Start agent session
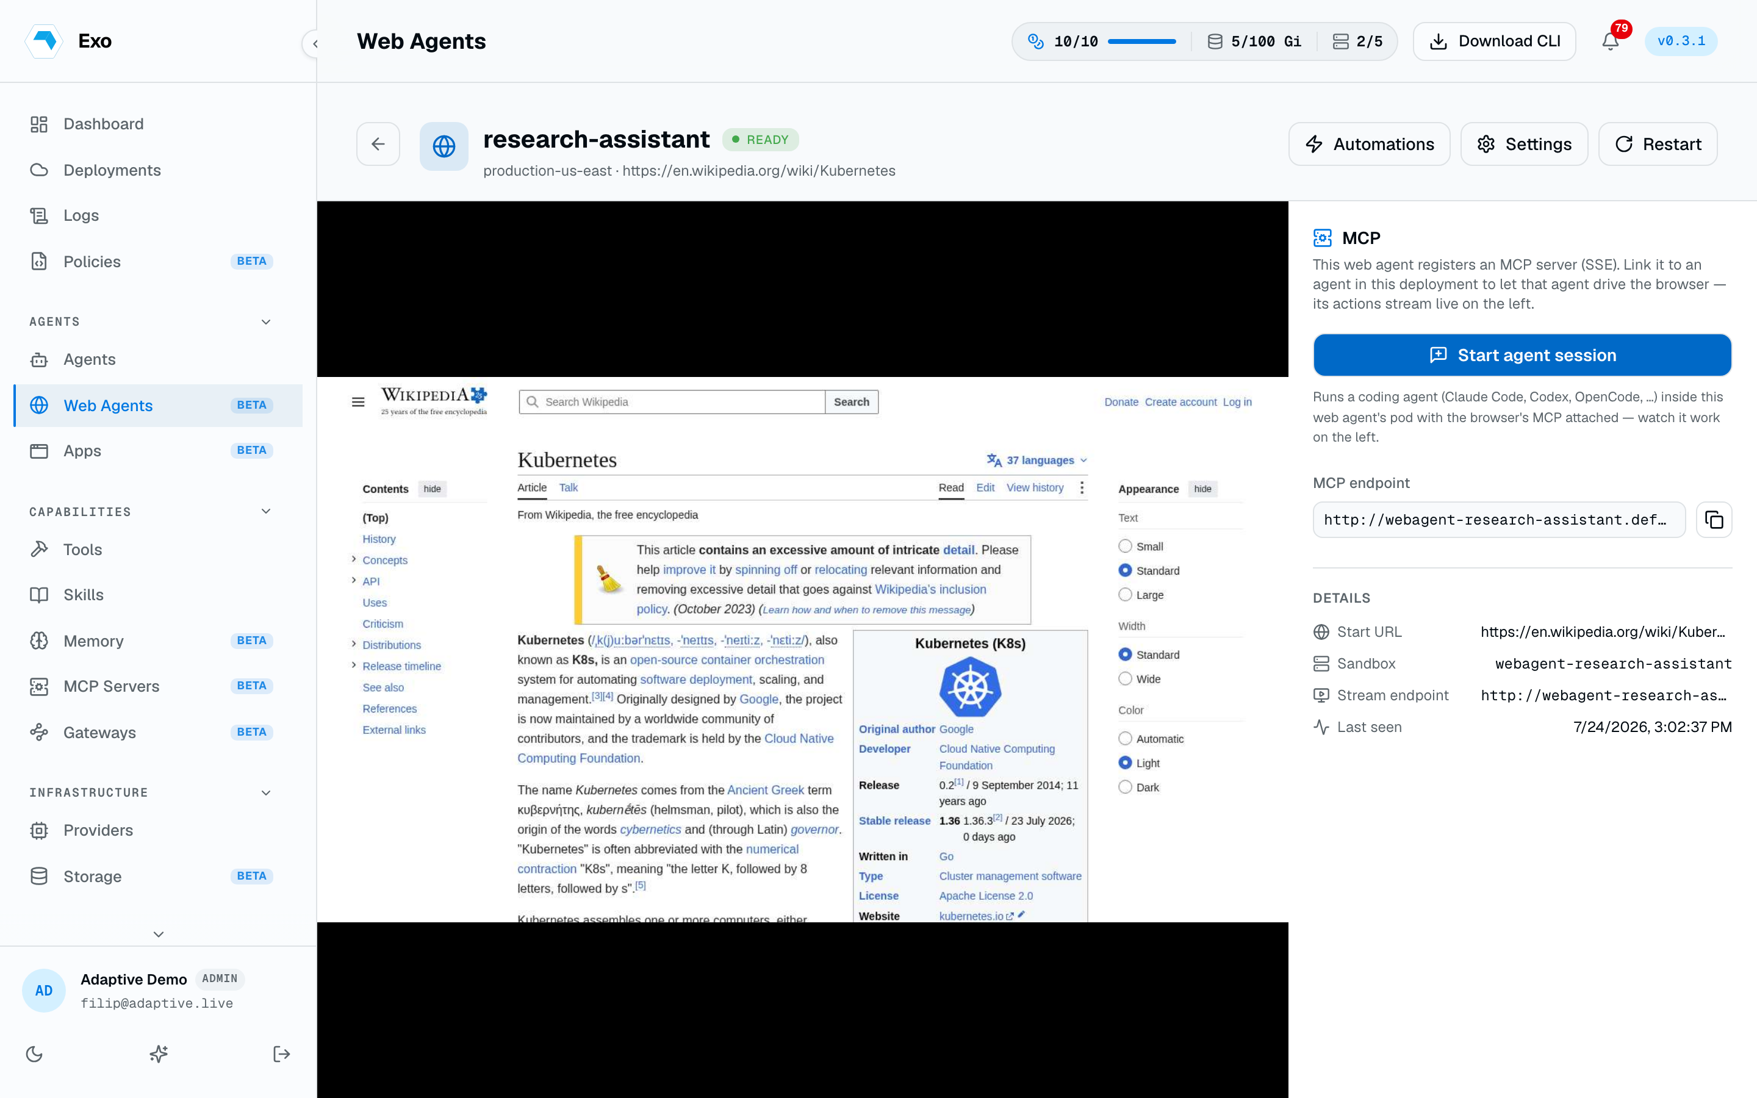The image size is (1757, 1098). coord(1522,355)
